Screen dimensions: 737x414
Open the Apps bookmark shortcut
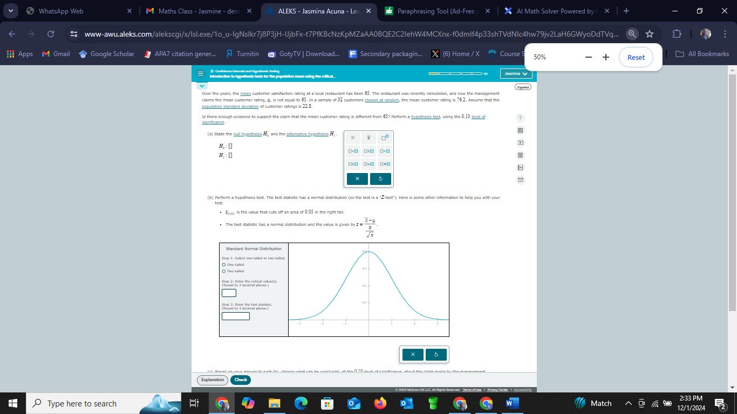(20, 54)
